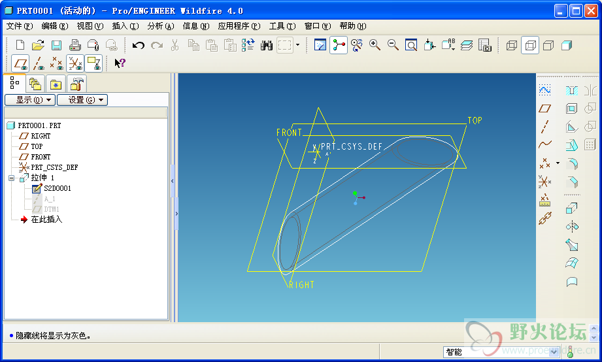This screenshot has height=362, width=602.
Task: Open the 显示 dropdown in navigator
Action: coord(30,100)
